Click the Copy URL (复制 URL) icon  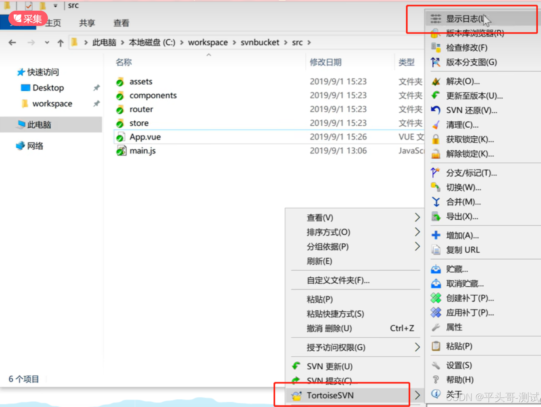pos(436,250)
